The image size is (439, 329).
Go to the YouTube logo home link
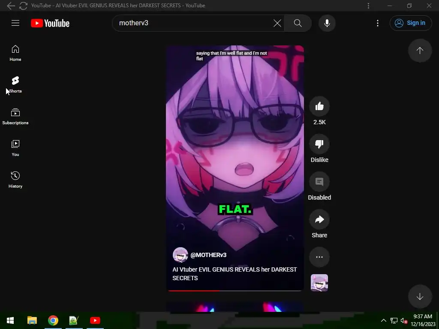(50, 23)
